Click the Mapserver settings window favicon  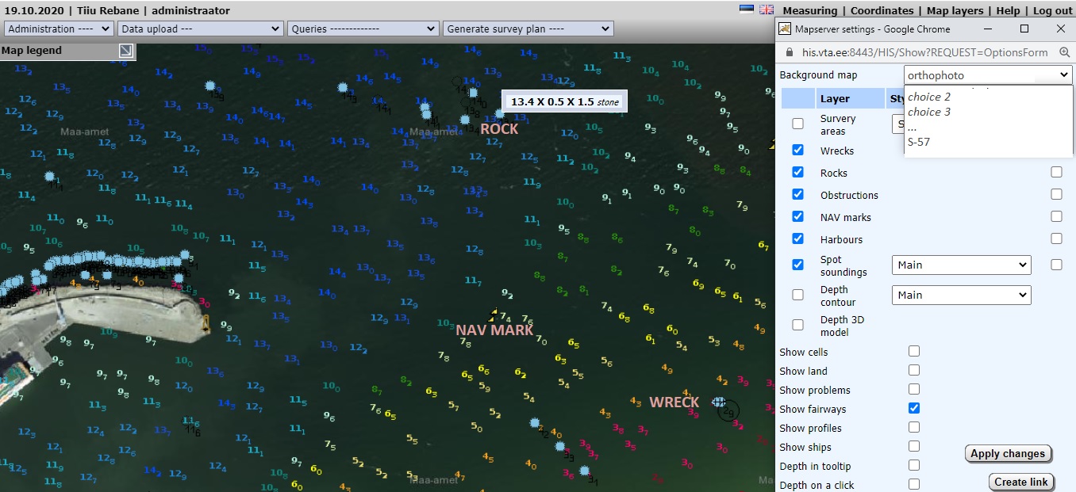click(786, 29)
